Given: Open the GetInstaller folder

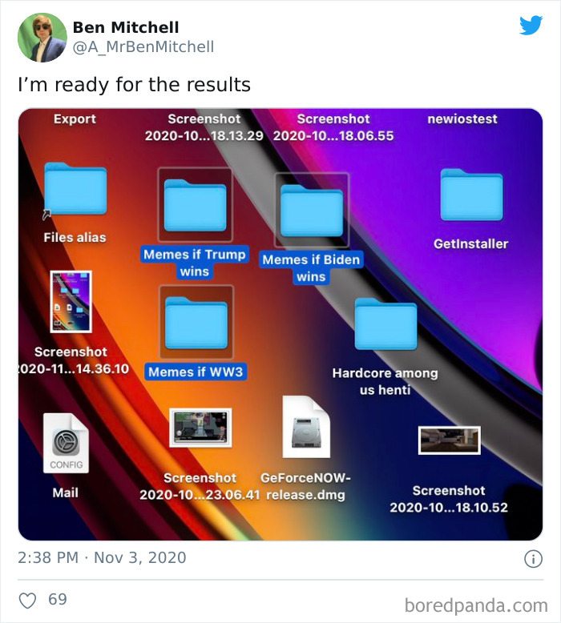Looking at the screenshot, I should (471, 195).
